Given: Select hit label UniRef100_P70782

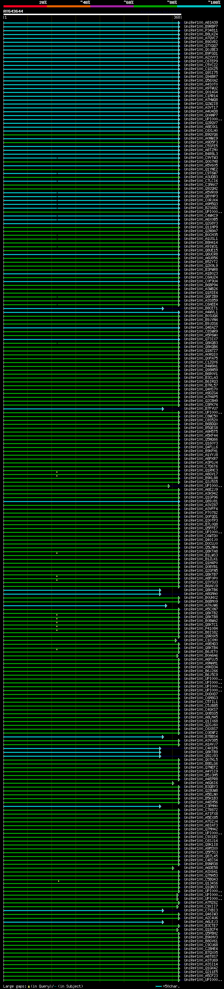Looking at the screenshot, I should (x=201, y=513).
